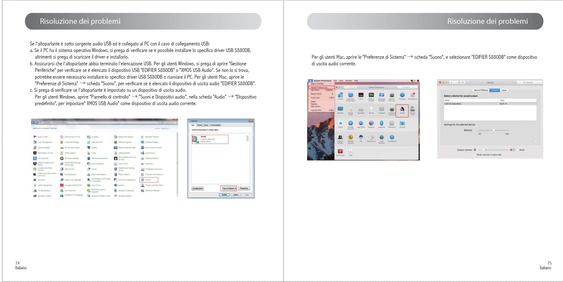
Task: Open Color Management in Control Panel
Action: [42, 142]
